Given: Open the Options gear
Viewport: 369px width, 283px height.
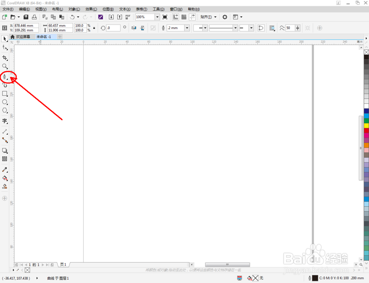Looking at the screenshot, I should click(225, 17).
